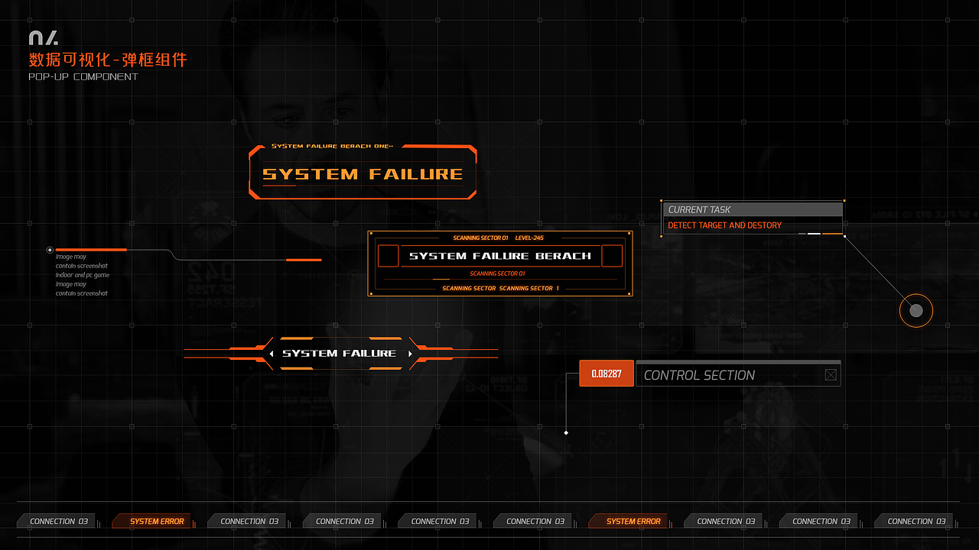Click right arrow on small SYSTEM FAILURE banner
This screenshot has width=979, height=550.
(x=410, y=354)
